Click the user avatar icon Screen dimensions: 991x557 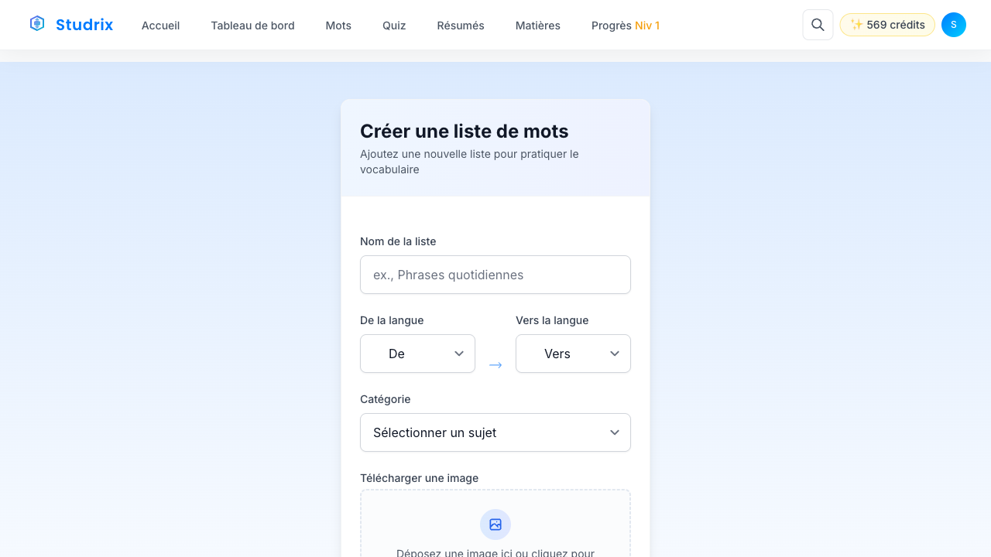point(953,25)
